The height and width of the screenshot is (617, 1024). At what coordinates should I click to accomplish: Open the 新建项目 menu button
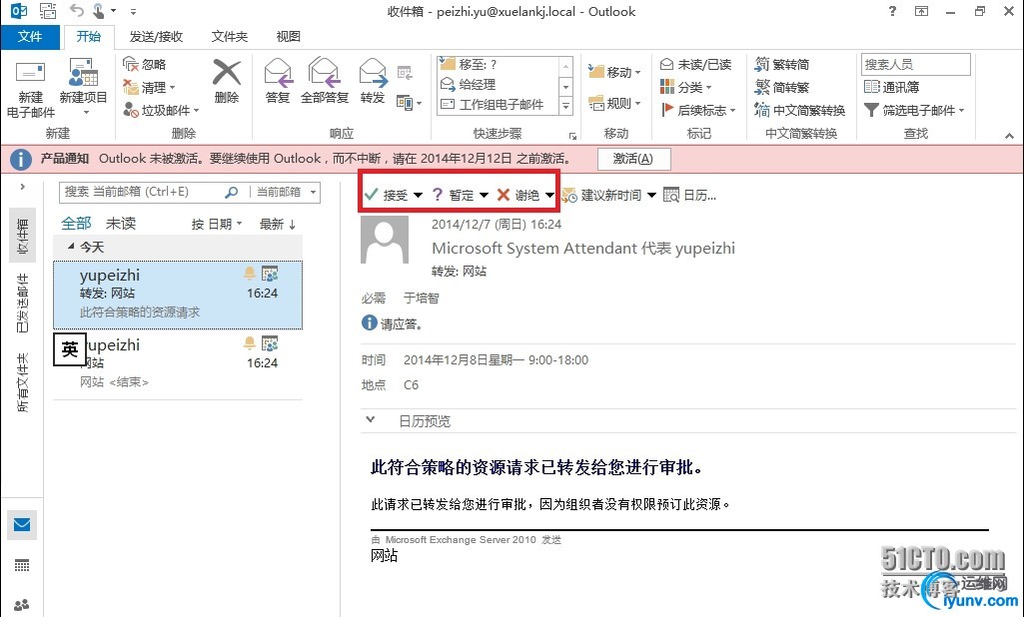83,88
